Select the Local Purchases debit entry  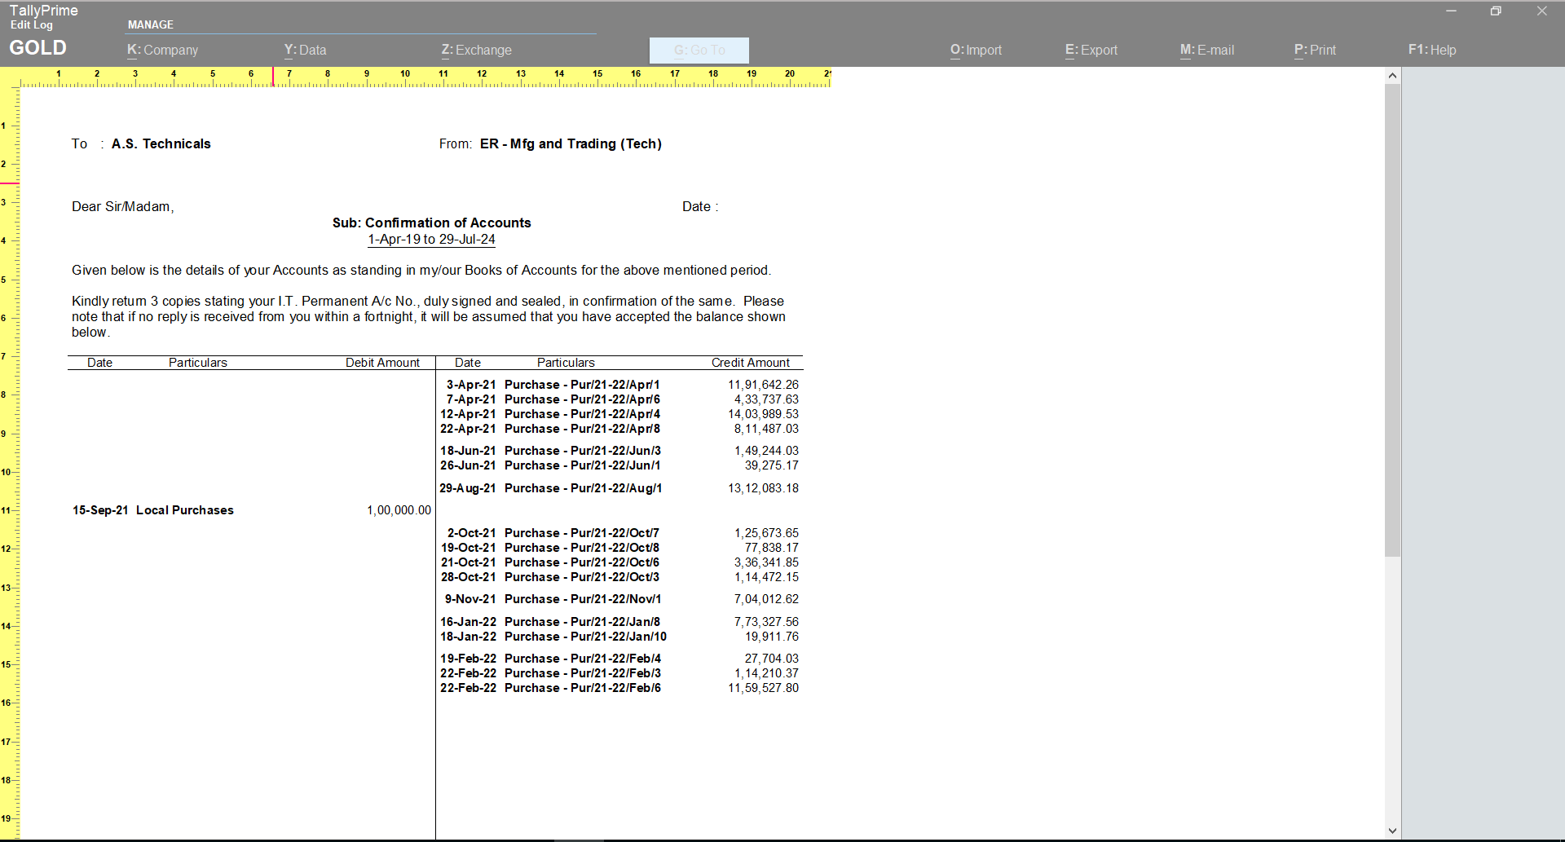tap(185, 510)
